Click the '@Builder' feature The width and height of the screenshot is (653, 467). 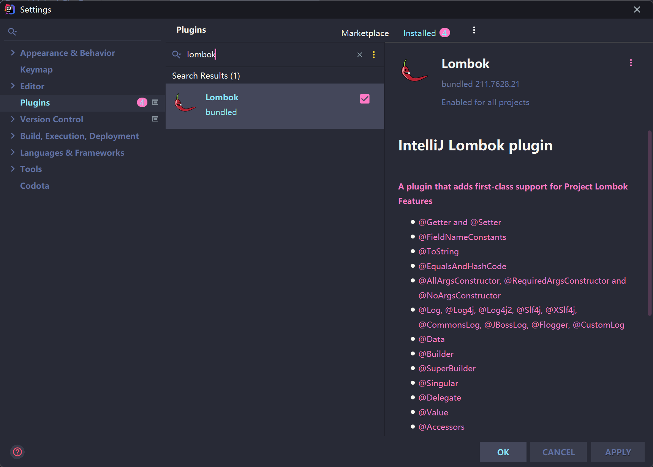[436, 354]
